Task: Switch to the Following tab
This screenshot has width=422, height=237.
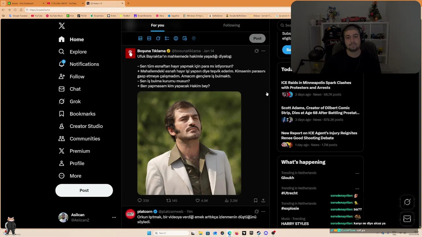Action: point(231,25)
